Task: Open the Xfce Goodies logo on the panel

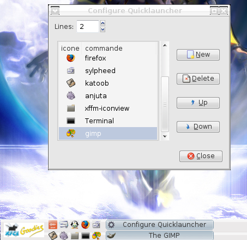Action: pos(24,230)
